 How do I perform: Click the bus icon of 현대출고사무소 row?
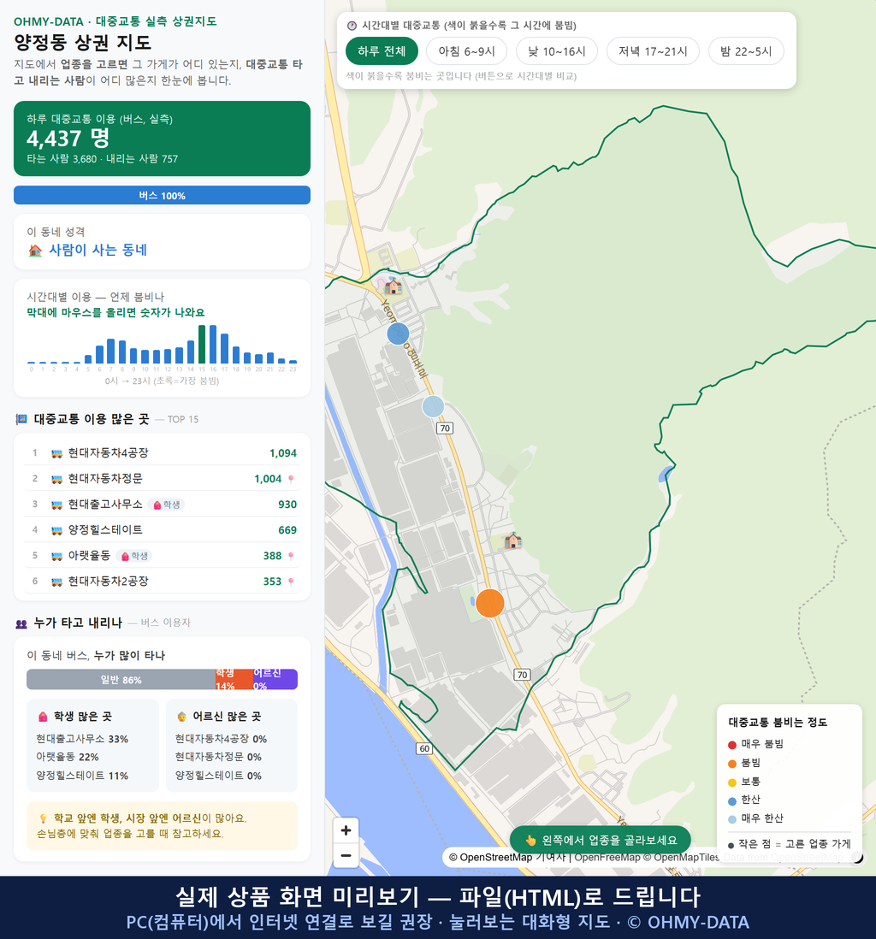pyautogui.click(x=56, y=505)
